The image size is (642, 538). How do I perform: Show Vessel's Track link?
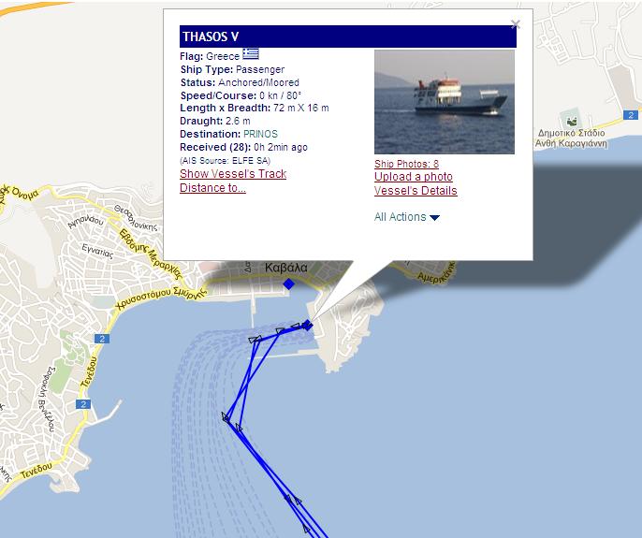pos(233,174)
